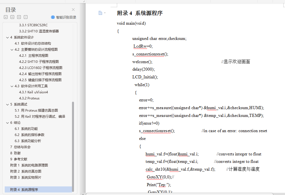Go to 3.3.2 SHT10 温湿度传感器 heading
Screen dimensions: 285x195
pos(39,31)
